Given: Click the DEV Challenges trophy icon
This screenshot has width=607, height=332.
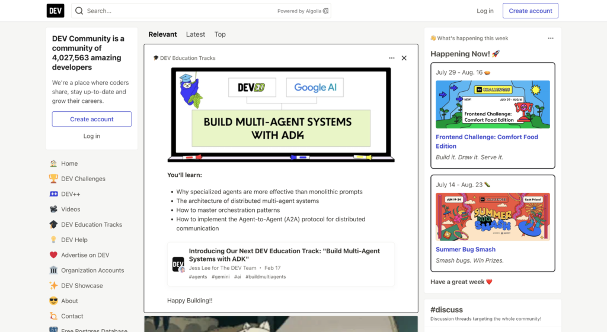Looking at the screenshot, I should click(53, 179).
